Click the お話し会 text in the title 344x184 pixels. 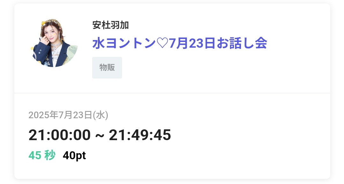pyautogui.click(x=242, y=43)
